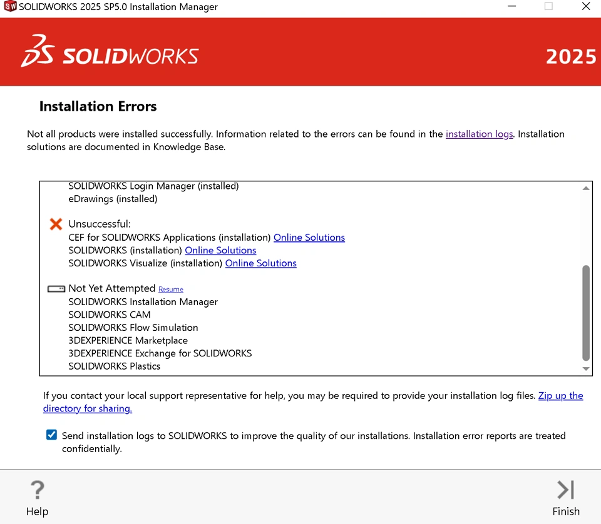Select SOLIDWORKS Flow Simulation list entry

coord(133,328)
